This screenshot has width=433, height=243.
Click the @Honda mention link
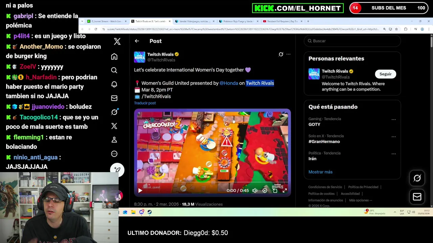(229, 83)
